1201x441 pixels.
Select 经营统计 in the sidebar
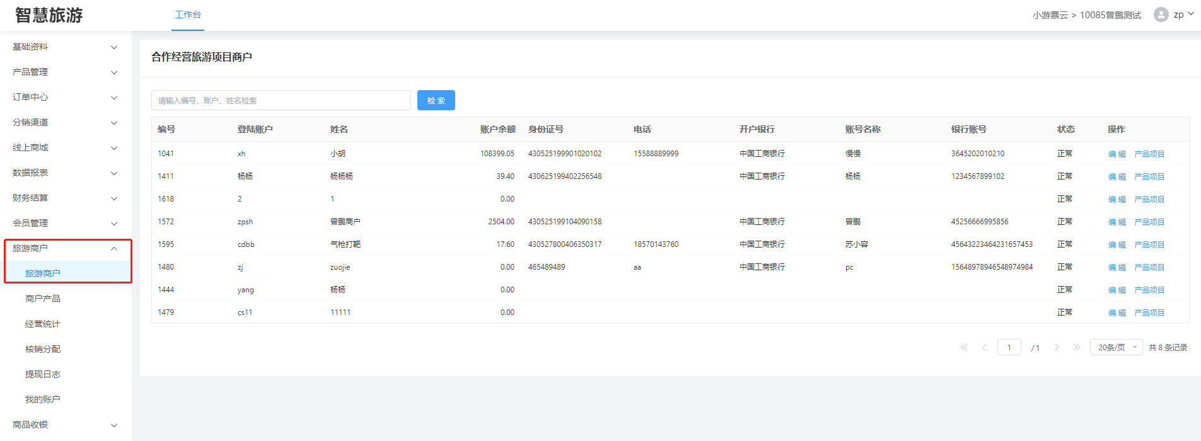(x=43, y=324)
